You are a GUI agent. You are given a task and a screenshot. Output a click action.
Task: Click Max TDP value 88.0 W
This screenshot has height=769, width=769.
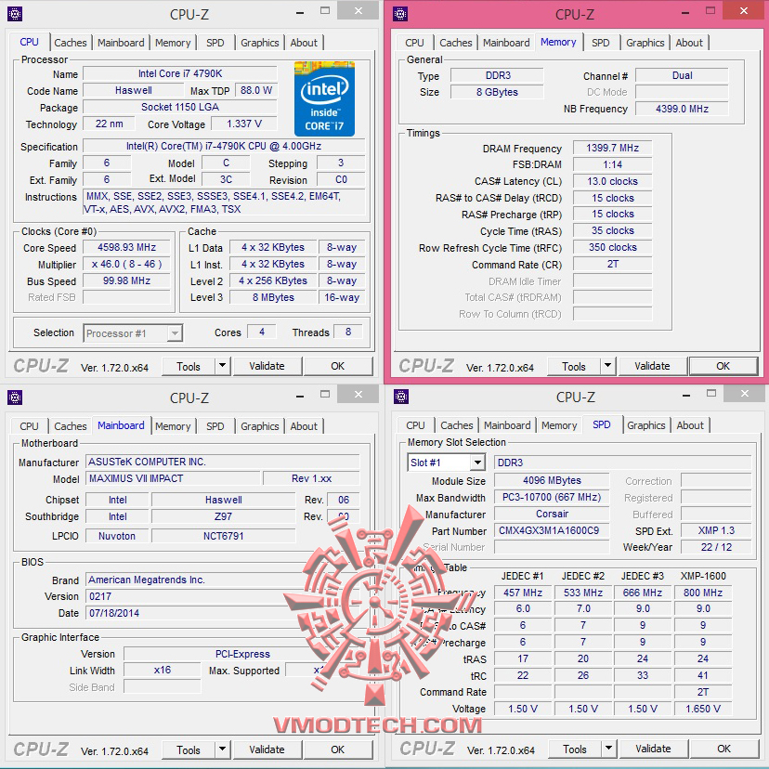[256, 90]
